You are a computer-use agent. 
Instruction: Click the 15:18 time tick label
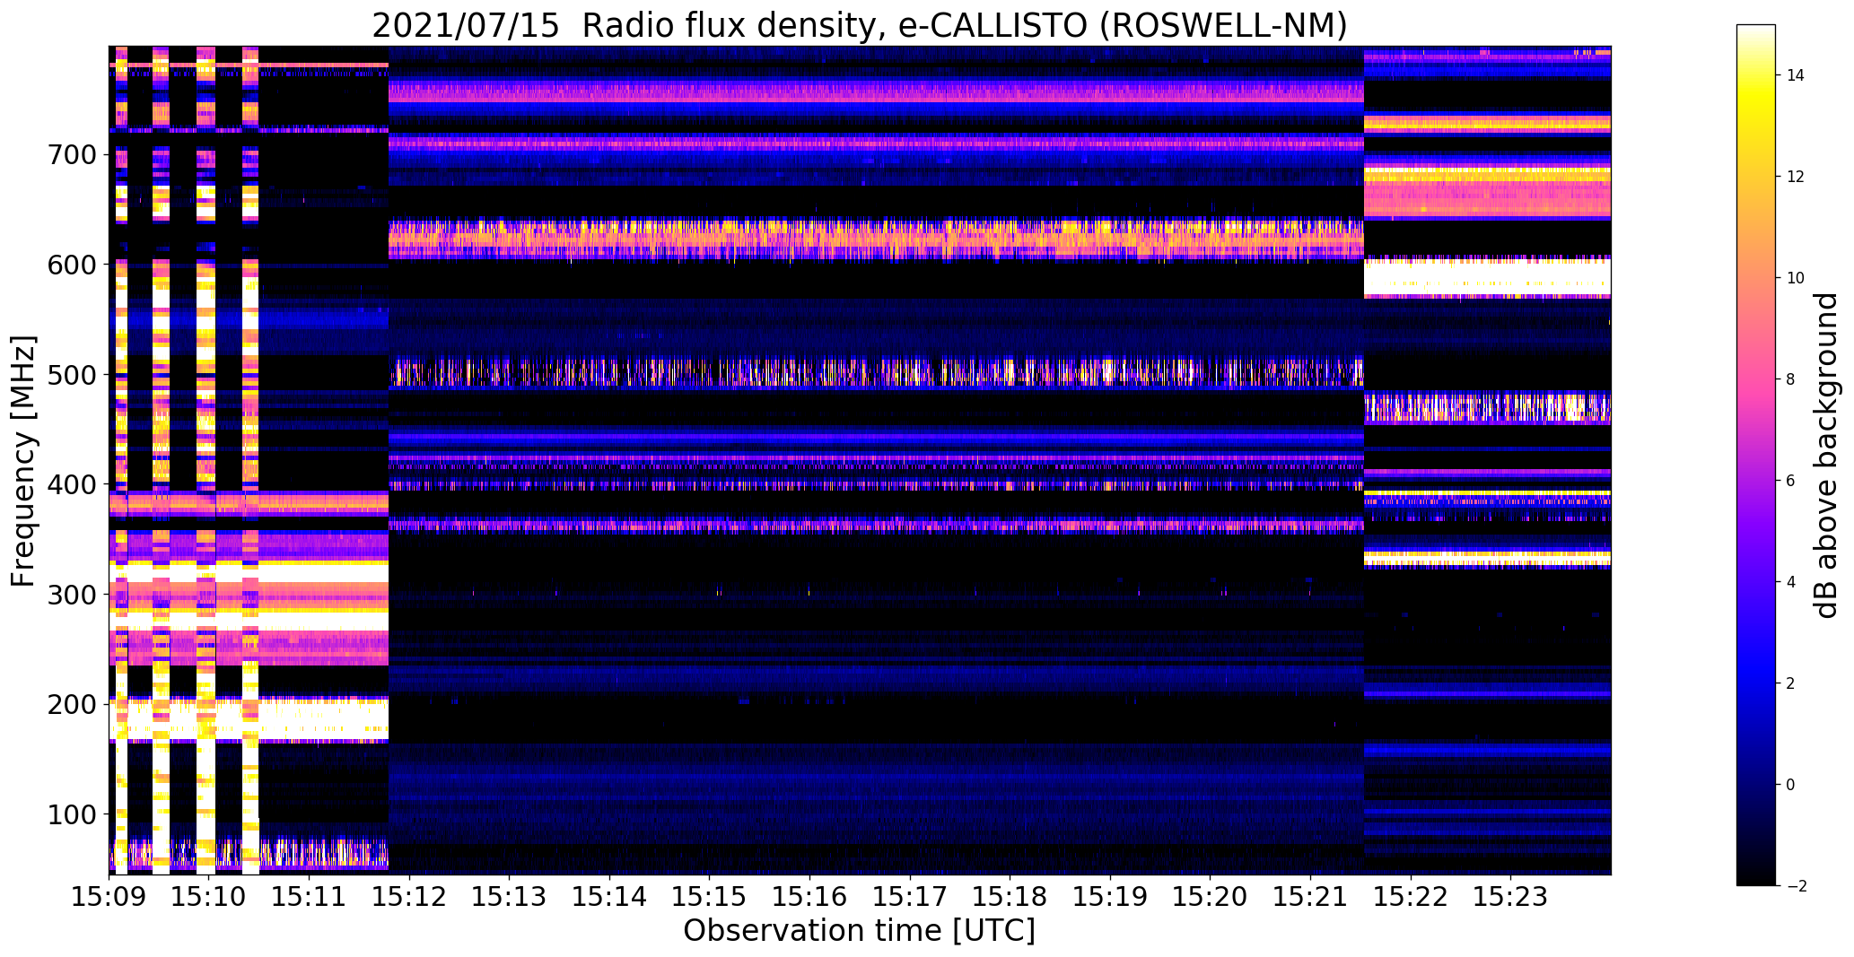point(1010,895)
